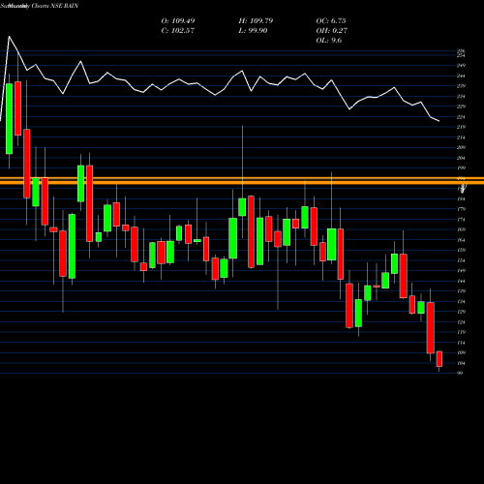Select the low value 'L: 99.90'
484x484 pixels.
[253, 31]
